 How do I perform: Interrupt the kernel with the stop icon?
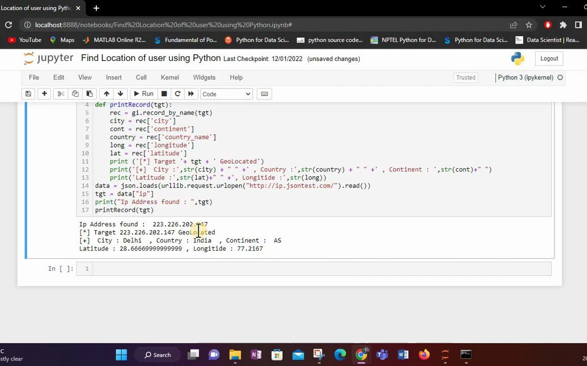164,94
